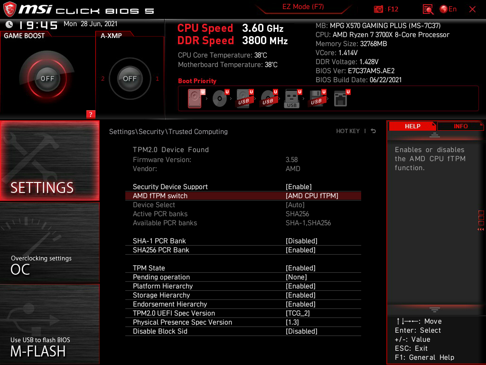Open AMD fTPM switch value selector
The image size is (486, 365).
click(x=243, y=196)
